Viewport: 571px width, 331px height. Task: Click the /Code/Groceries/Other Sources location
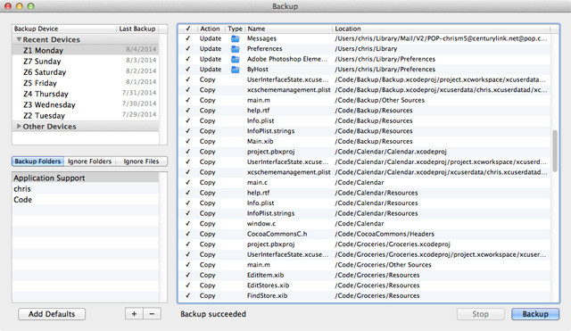tap(383, 265)
